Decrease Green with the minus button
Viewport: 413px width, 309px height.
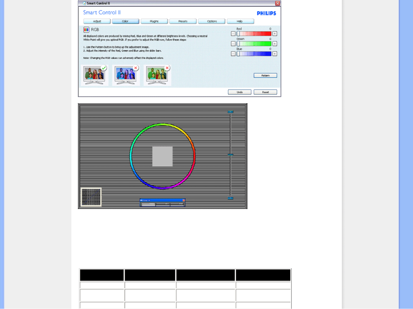tap(233, 44)
